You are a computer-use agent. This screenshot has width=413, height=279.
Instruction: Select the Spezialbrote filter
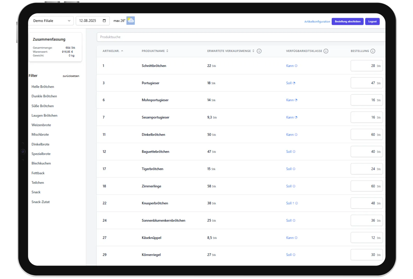(x=41, y=154)
